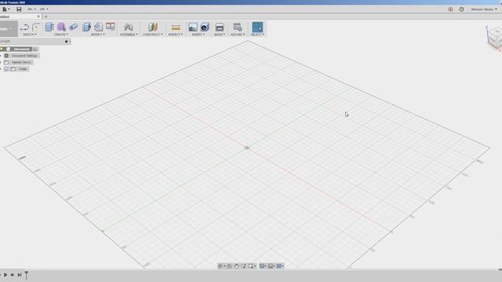The height and width of the screenshot is (282, 502).
Task: Click the Orbit navigation tool
Action: tap(220, 266)
